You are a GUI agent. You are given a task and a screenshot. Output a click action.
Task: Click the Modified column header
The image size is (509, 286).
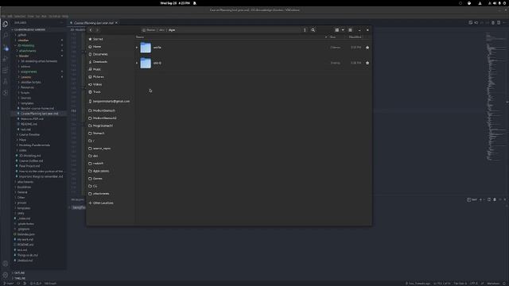(x=355, y=37)
